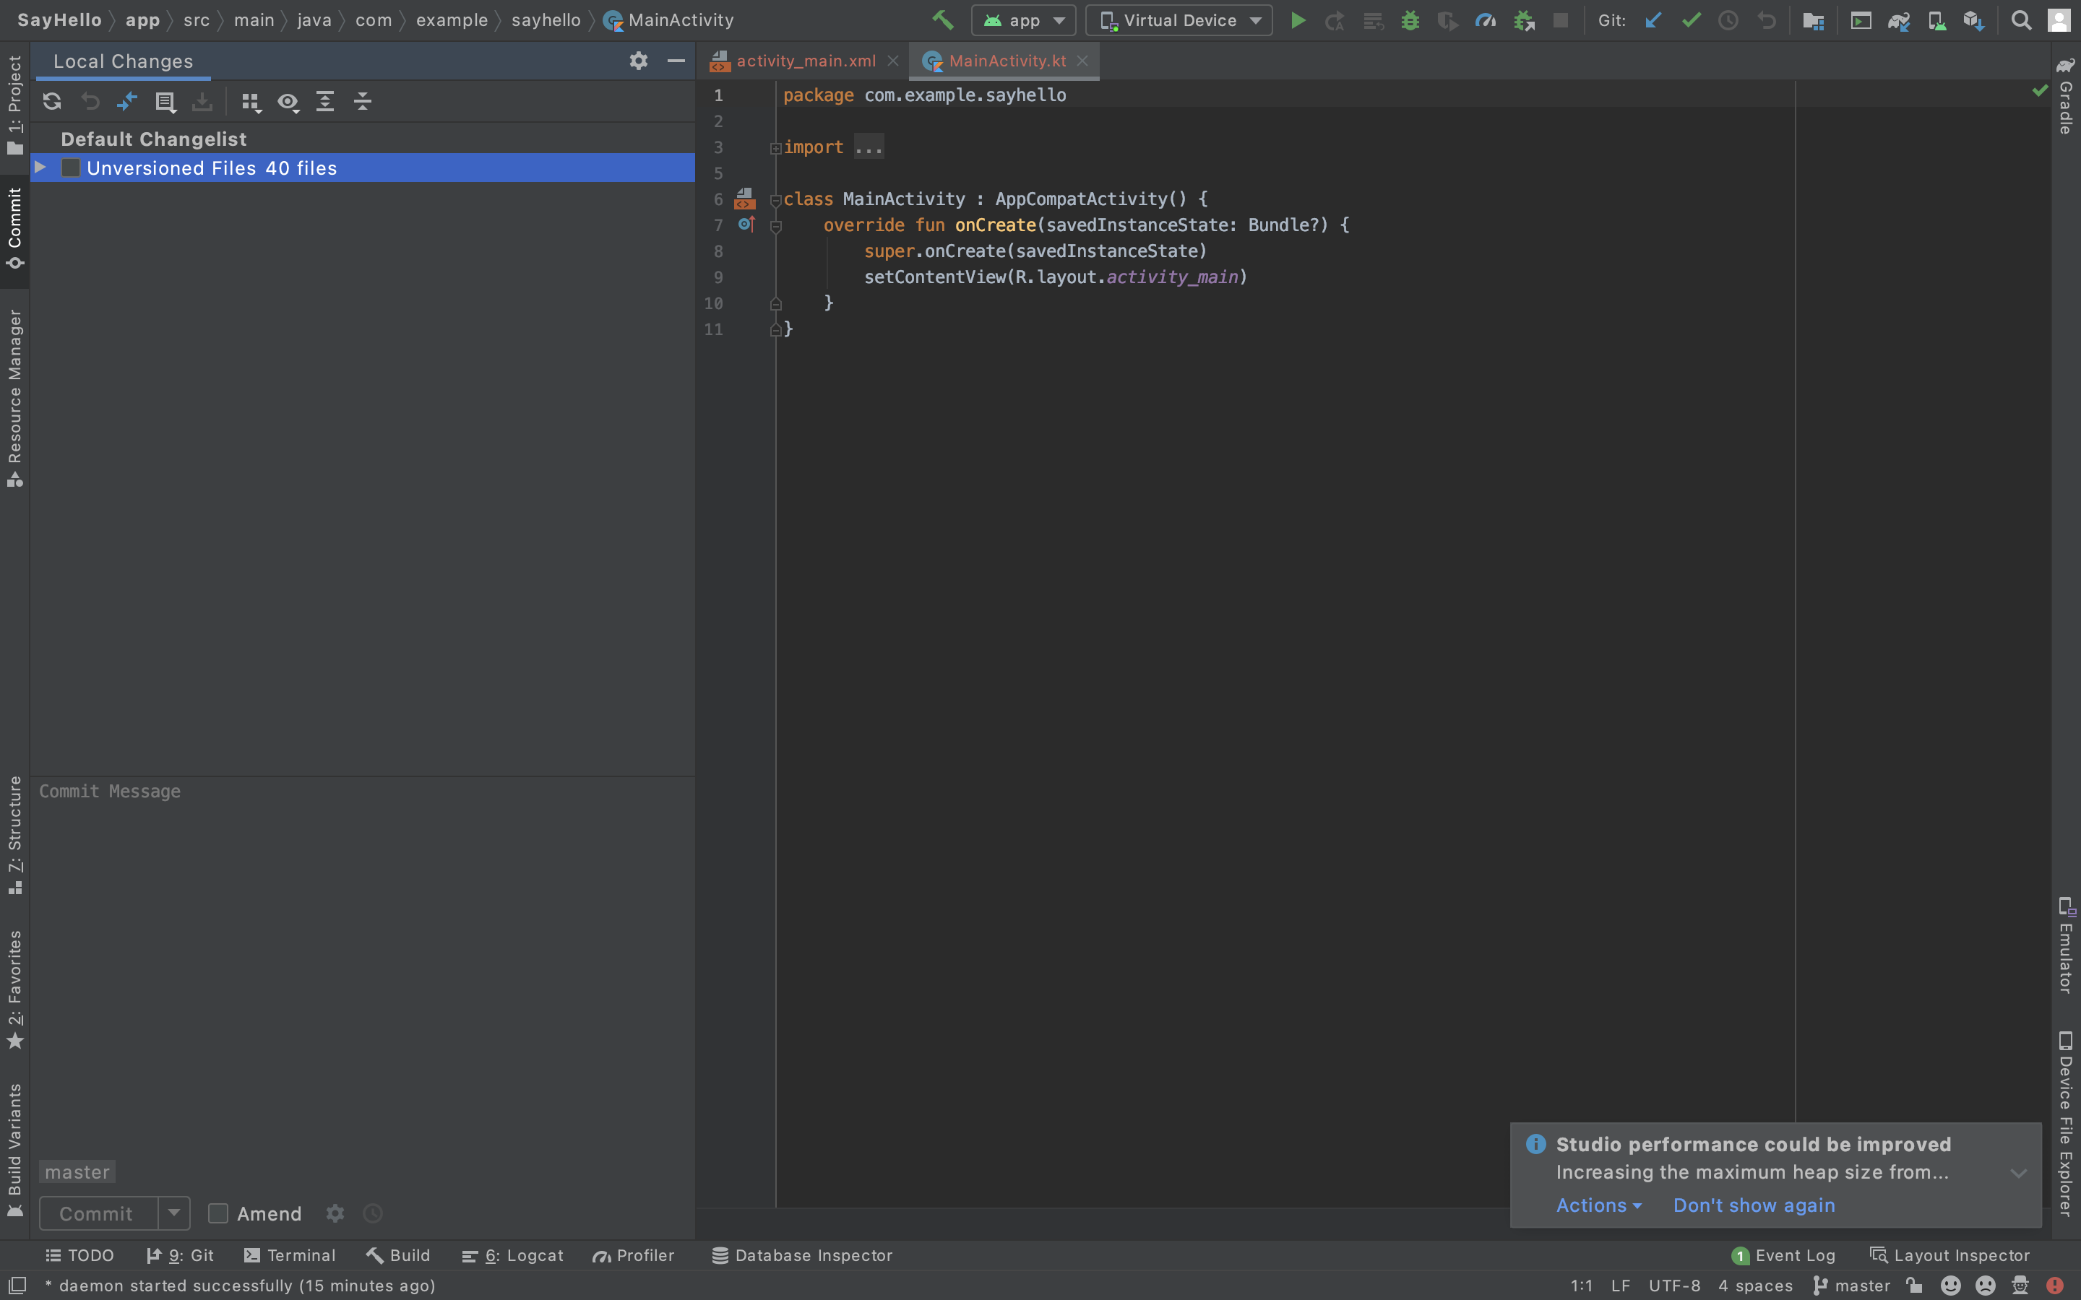
Task: Open the Profile app gauge icon
Action: (x=1485, y=19)
